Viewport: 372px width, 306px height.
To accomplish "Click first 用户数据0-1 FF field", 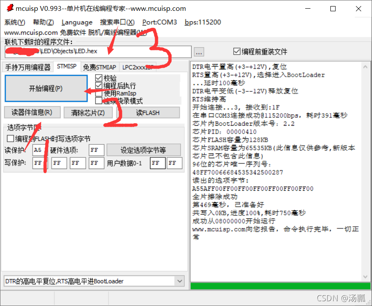I will click(x=157, y=163).
